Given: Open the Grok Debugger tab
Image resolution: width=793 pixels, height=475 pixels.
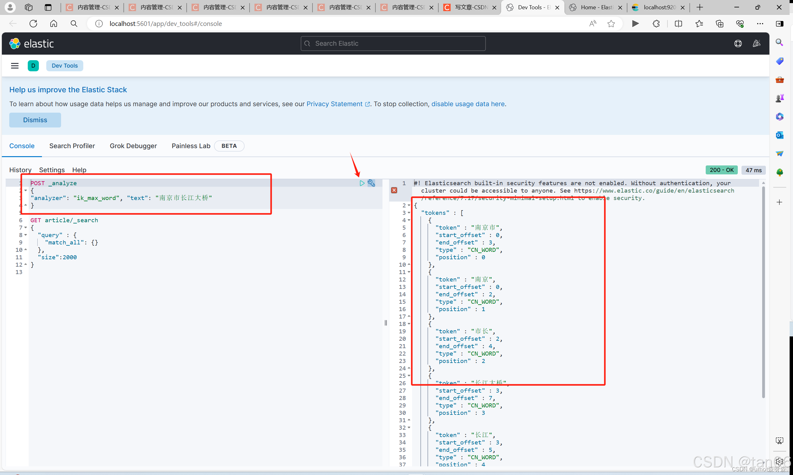Looking at the screenshot, I should click(133, 146).
